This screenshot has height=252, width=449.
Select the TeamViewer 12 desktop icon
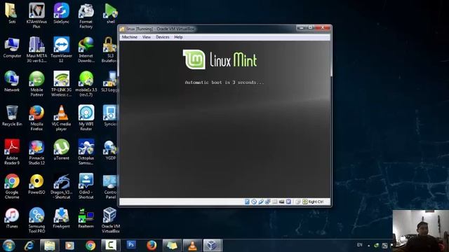(61, 49)
